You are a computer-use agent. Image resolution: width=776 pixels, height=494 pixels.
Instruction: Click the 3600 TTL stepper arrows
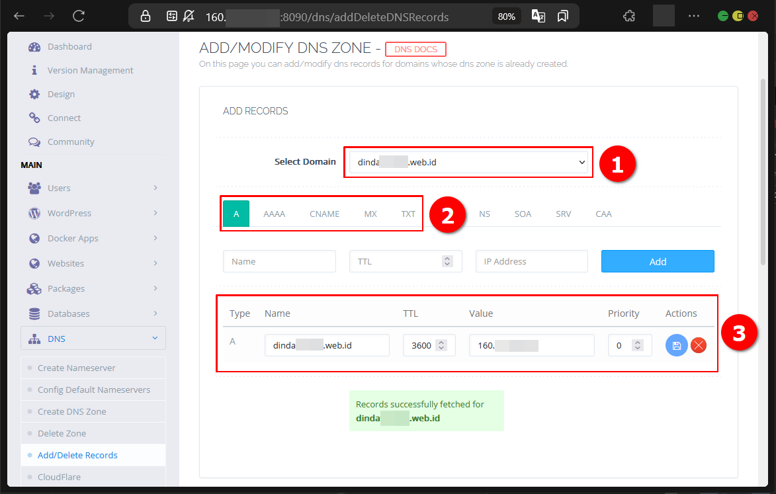pyautogui.click(x=441, y=345)
